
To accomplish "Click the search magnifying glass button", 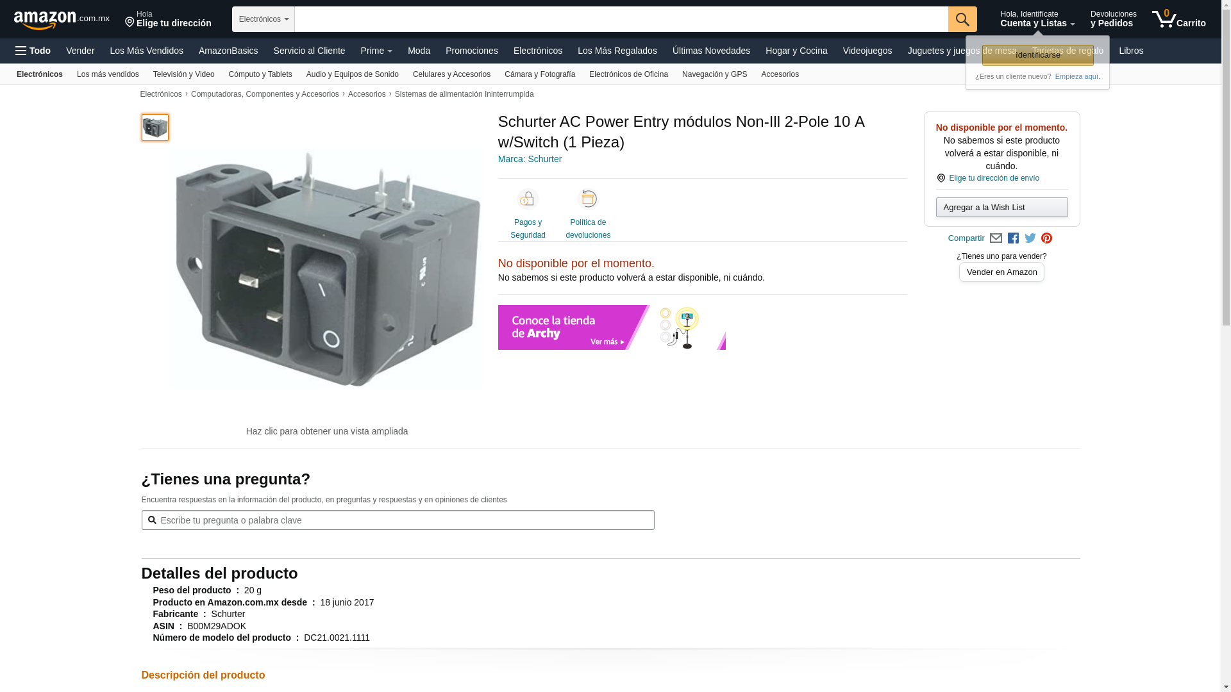I will [x=962, y=19].
